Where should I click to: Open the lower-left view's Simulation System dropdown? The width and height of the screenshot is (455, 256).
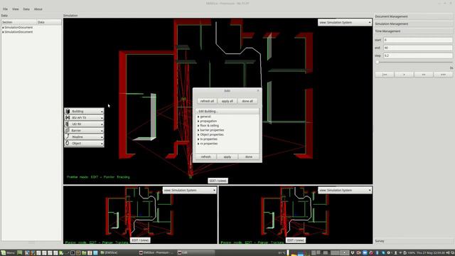[190, 190]
